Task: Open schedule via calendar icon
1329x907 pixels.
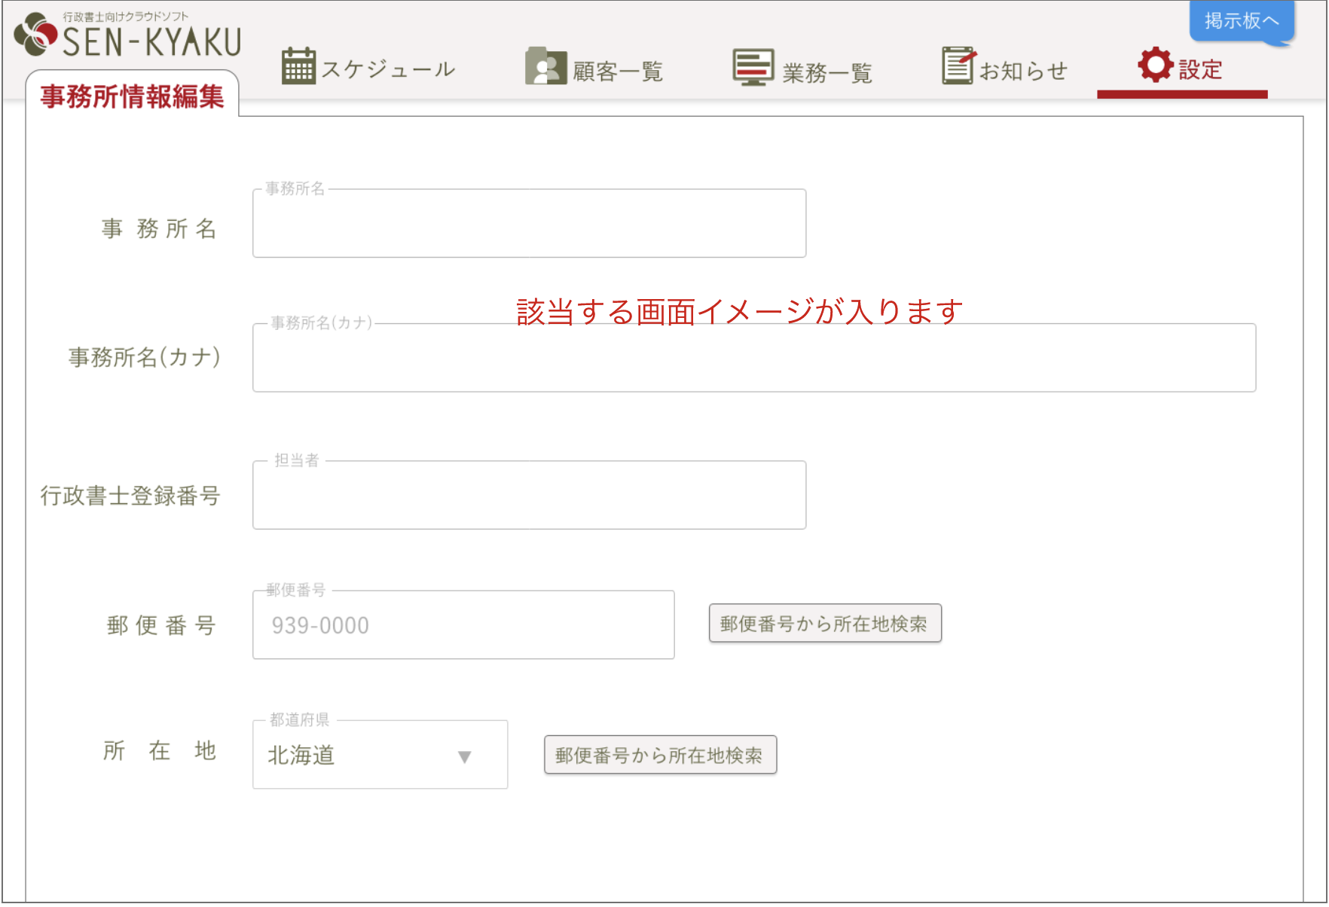Action: coord(298,66)
